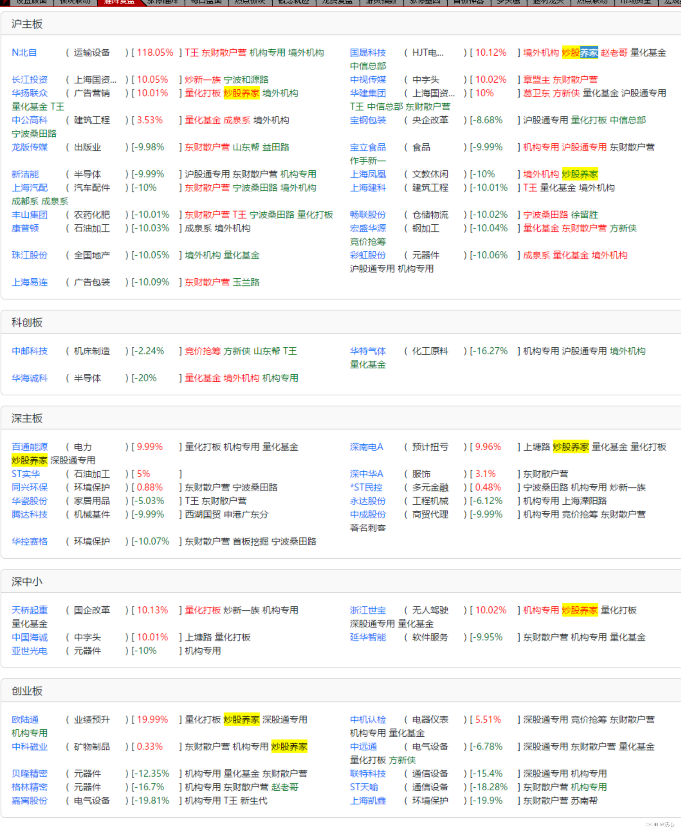Click the *ST民控 stock name
The image size is (681, 831).
click(x=366, y=487)
